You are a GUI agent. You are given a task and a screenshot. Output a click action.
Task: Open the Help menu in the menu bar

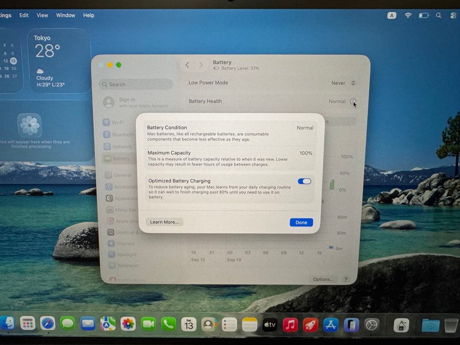pos(89,15)
